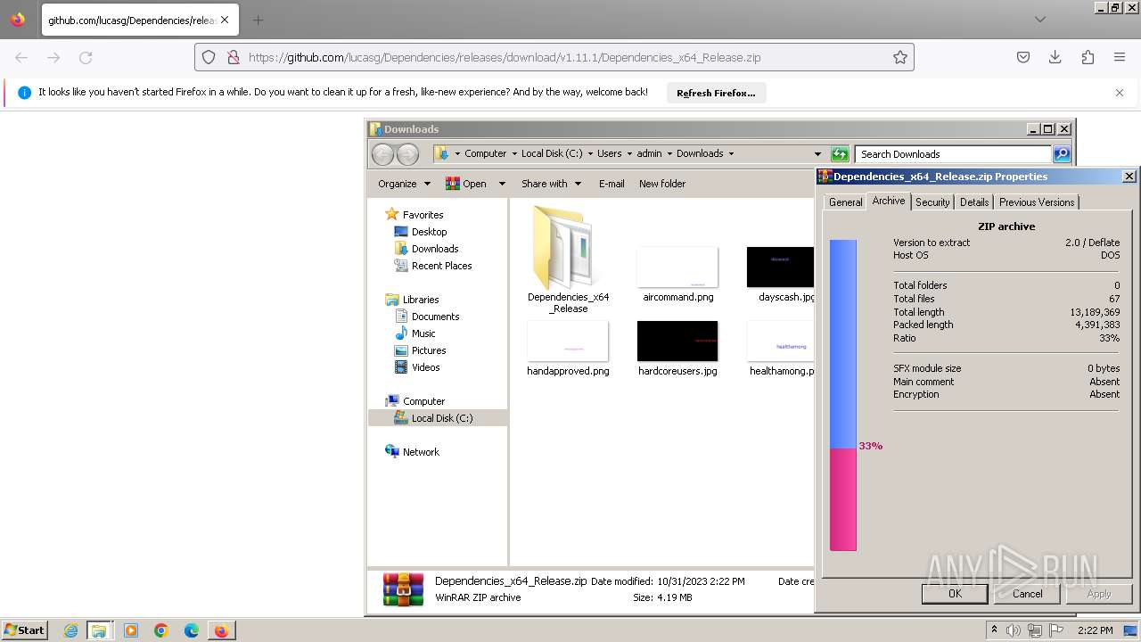Click Cancel in the Properties dialog

click(x=1027, y=594)
